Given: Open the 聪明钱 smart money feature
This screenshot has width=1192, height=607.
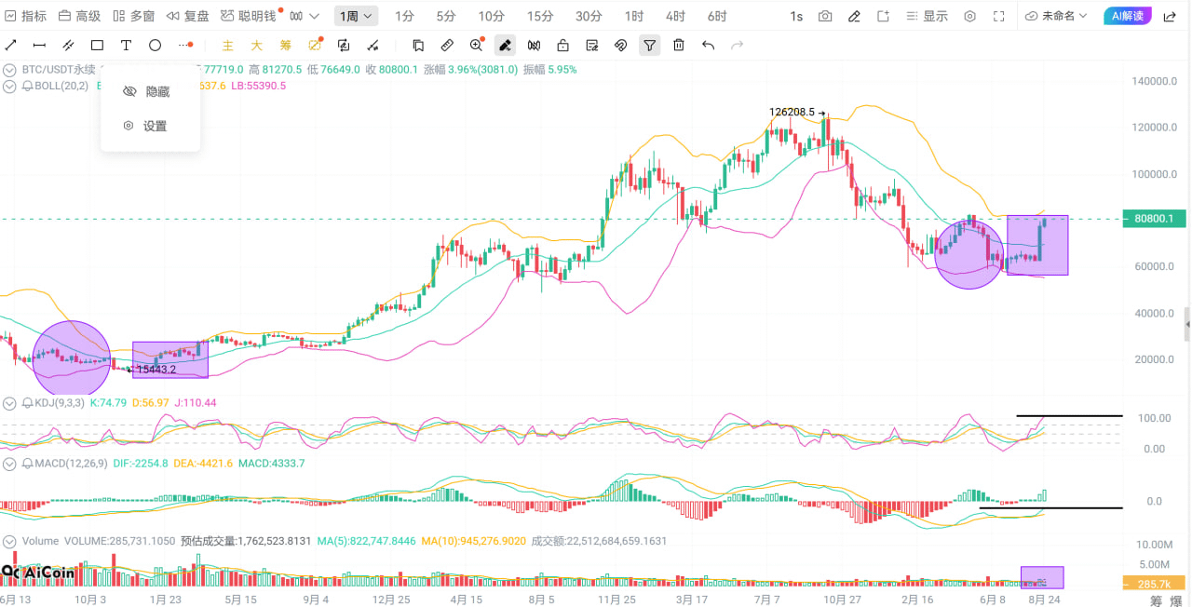Looking at the screenshot, I should (x=249, y=16).
